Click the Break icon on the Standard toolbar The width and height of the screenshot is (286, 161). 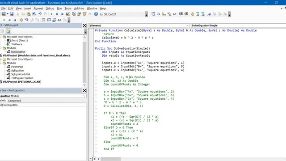click(57, 14)
